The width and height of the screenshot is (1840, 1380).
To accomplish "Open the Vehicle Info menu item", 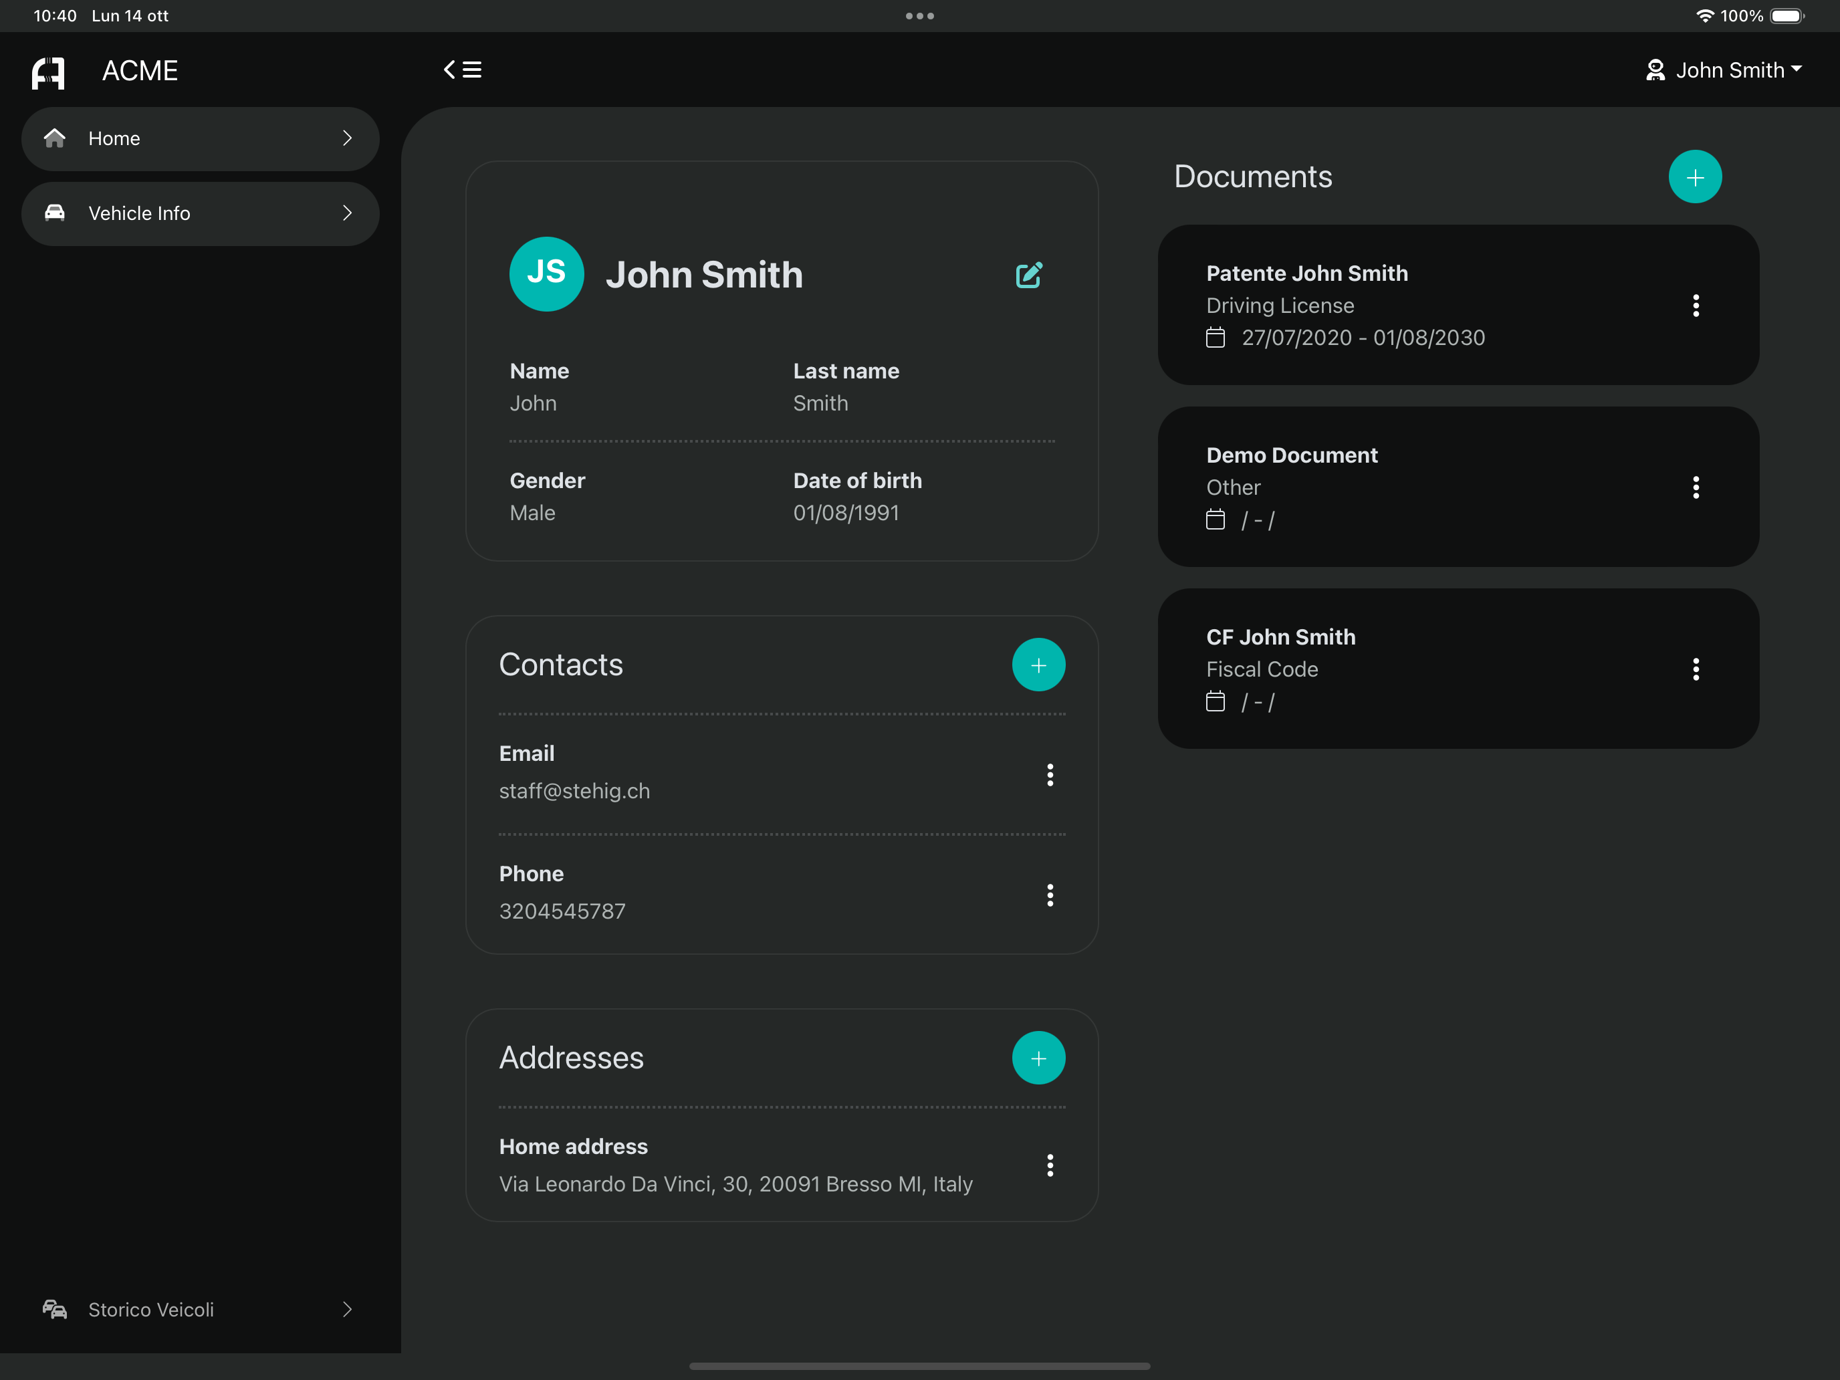I will point(201,214).
